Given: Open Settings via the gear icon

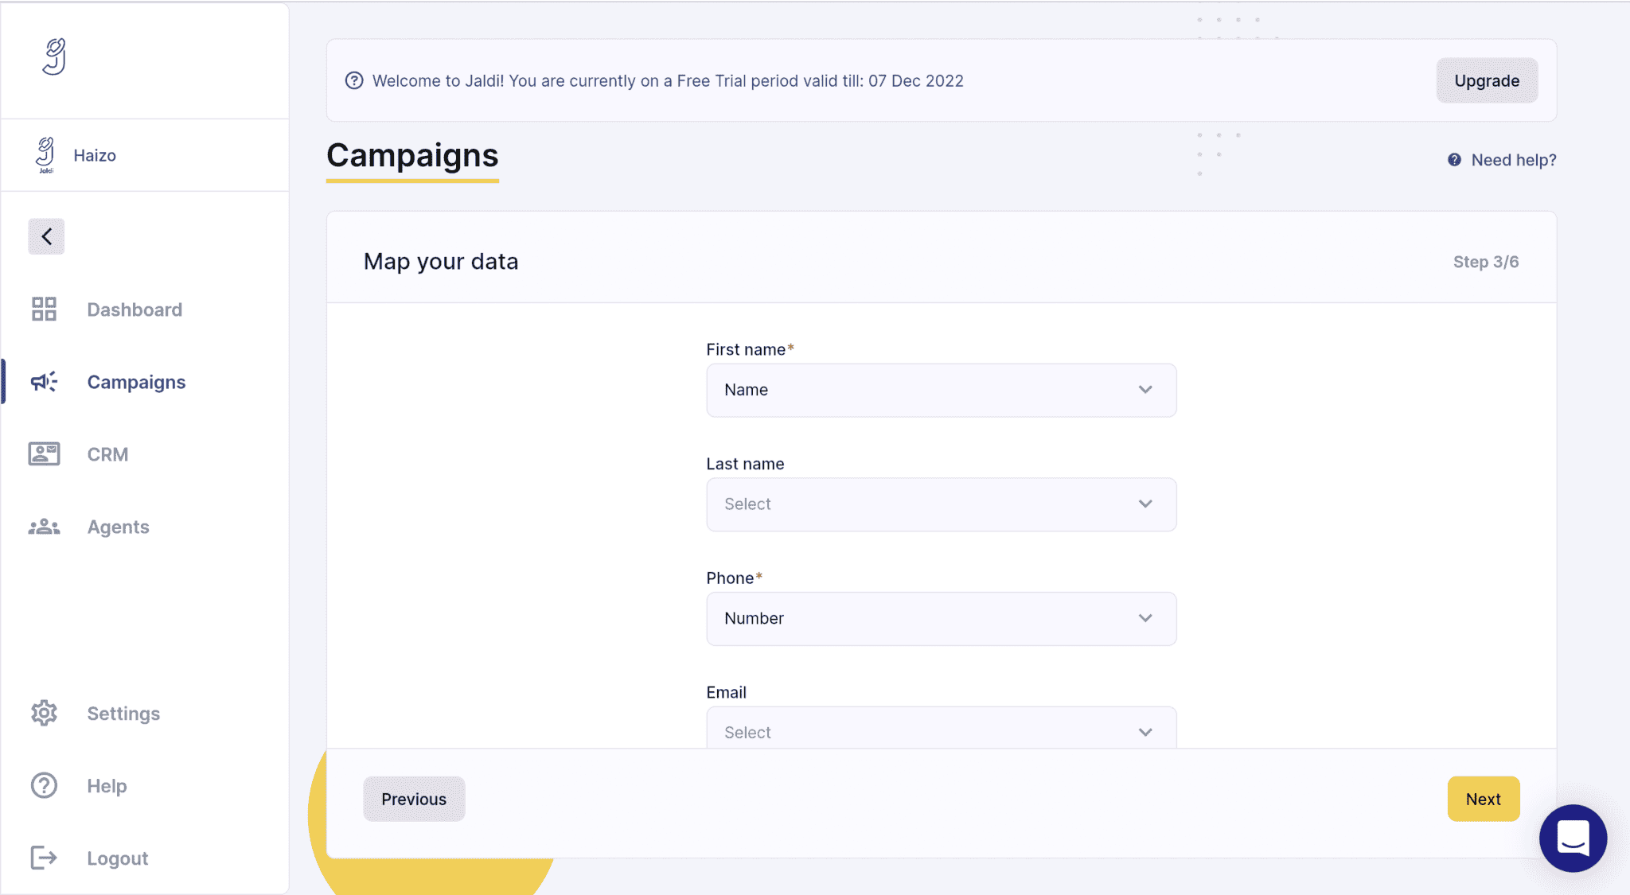Looking at the screenshot, I should coord(44,713).
